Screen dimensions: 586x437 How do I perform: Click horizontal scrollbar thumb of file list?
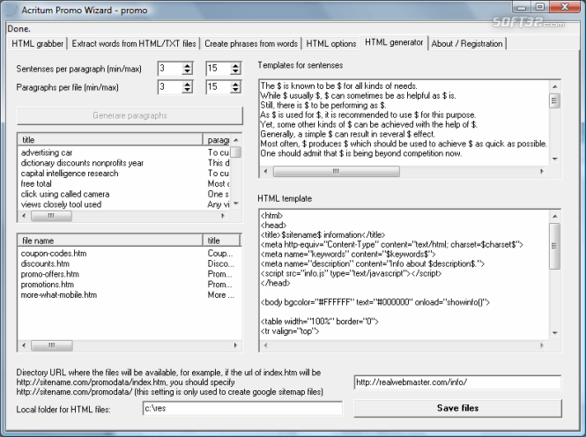(52, 345)
